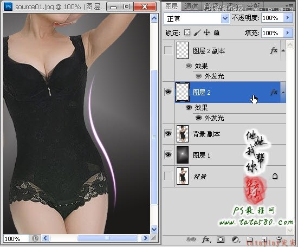Viewport: 298px width, 247px height.
Task: Click lock position move icon
Action: (206, 32)
